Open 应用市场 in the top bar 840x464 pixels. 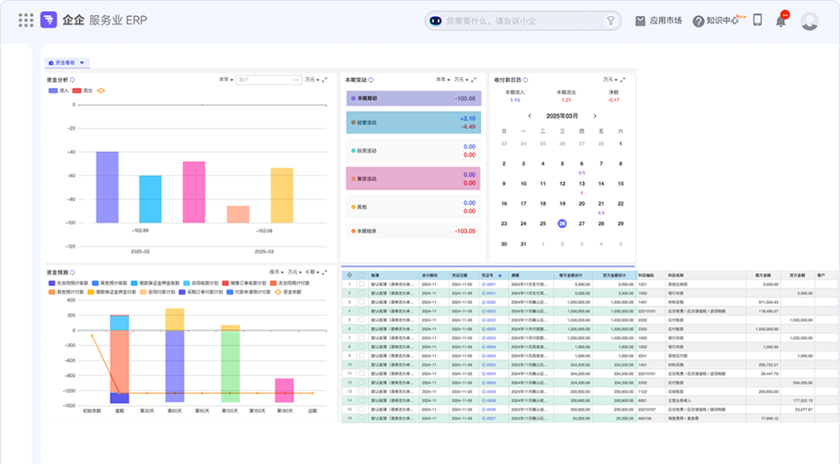click(659, 20)
